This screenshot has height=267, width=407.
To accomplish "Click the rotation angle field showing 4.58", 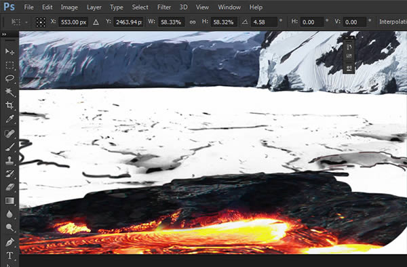I will point(265,22).
